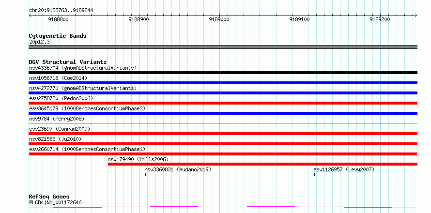Viewport: 431px width, 213px height.
Task: Click the Cytogenetic Bands track title
Action: [x=58, y=36]
